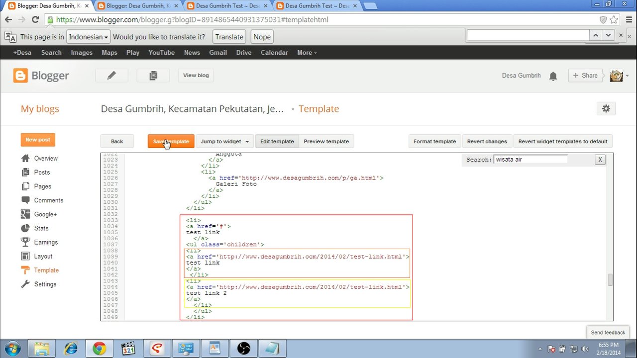This screenshot has height=358, width=637.
Task: Close the template search box X
Action: click(600, 160)
